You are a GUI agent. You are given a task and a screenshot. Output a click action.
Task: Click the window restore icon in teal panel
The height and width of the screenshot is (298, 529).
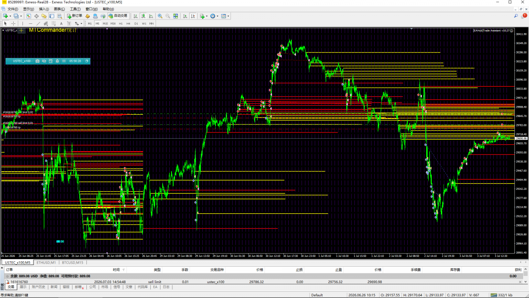(87, 61)
